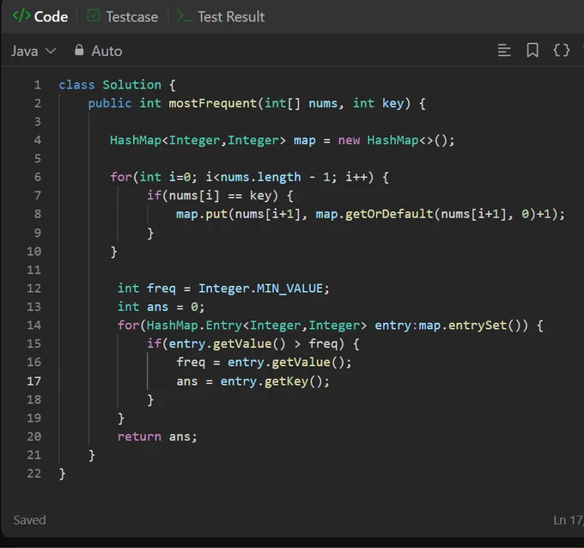Click 'HashMap.Entry' on line 14

[x=194, y=326]
